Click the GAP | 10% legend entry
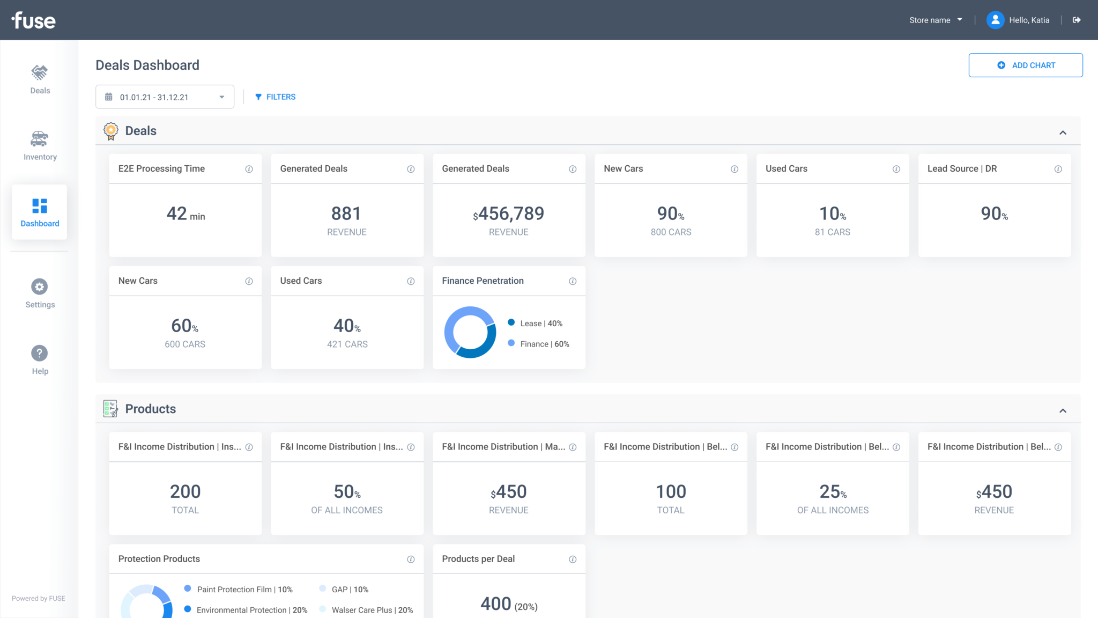Image resolution: width=1098 pixels, height=618 pixels. click(344, 589)
